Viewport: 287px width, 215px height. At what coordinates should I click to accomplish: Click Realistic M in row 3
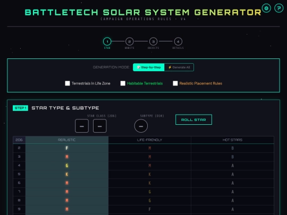(67, 157)
